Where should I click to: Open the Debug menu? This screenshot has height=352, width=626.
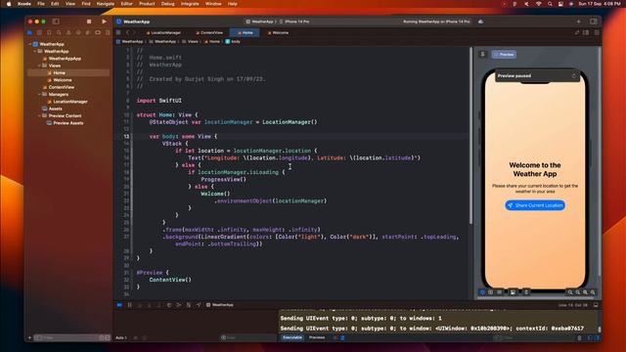[x=167, y=4]
